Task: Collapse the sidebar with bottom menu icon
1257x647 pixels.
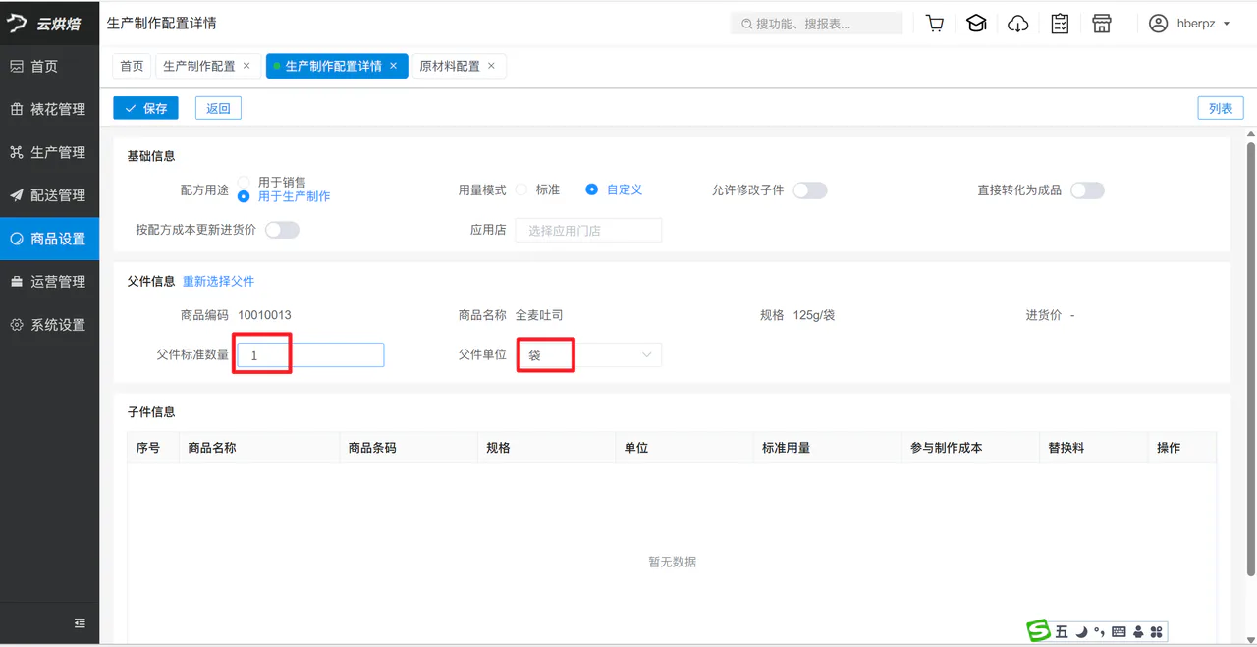Action: (80, 623)
